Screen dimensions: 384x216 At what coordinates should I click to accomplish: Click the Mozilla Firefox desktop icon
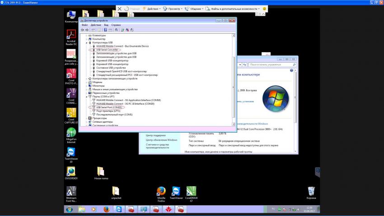point(161,192)
